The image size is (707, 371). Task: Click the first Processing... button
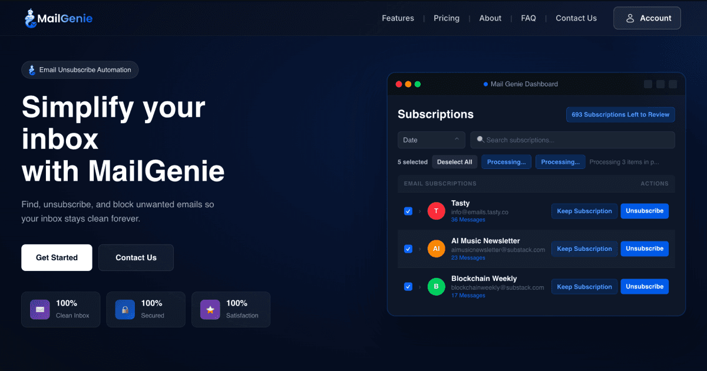507,162
